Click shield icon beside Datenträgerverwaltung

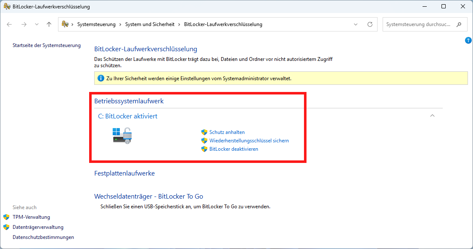click(6, 227)
